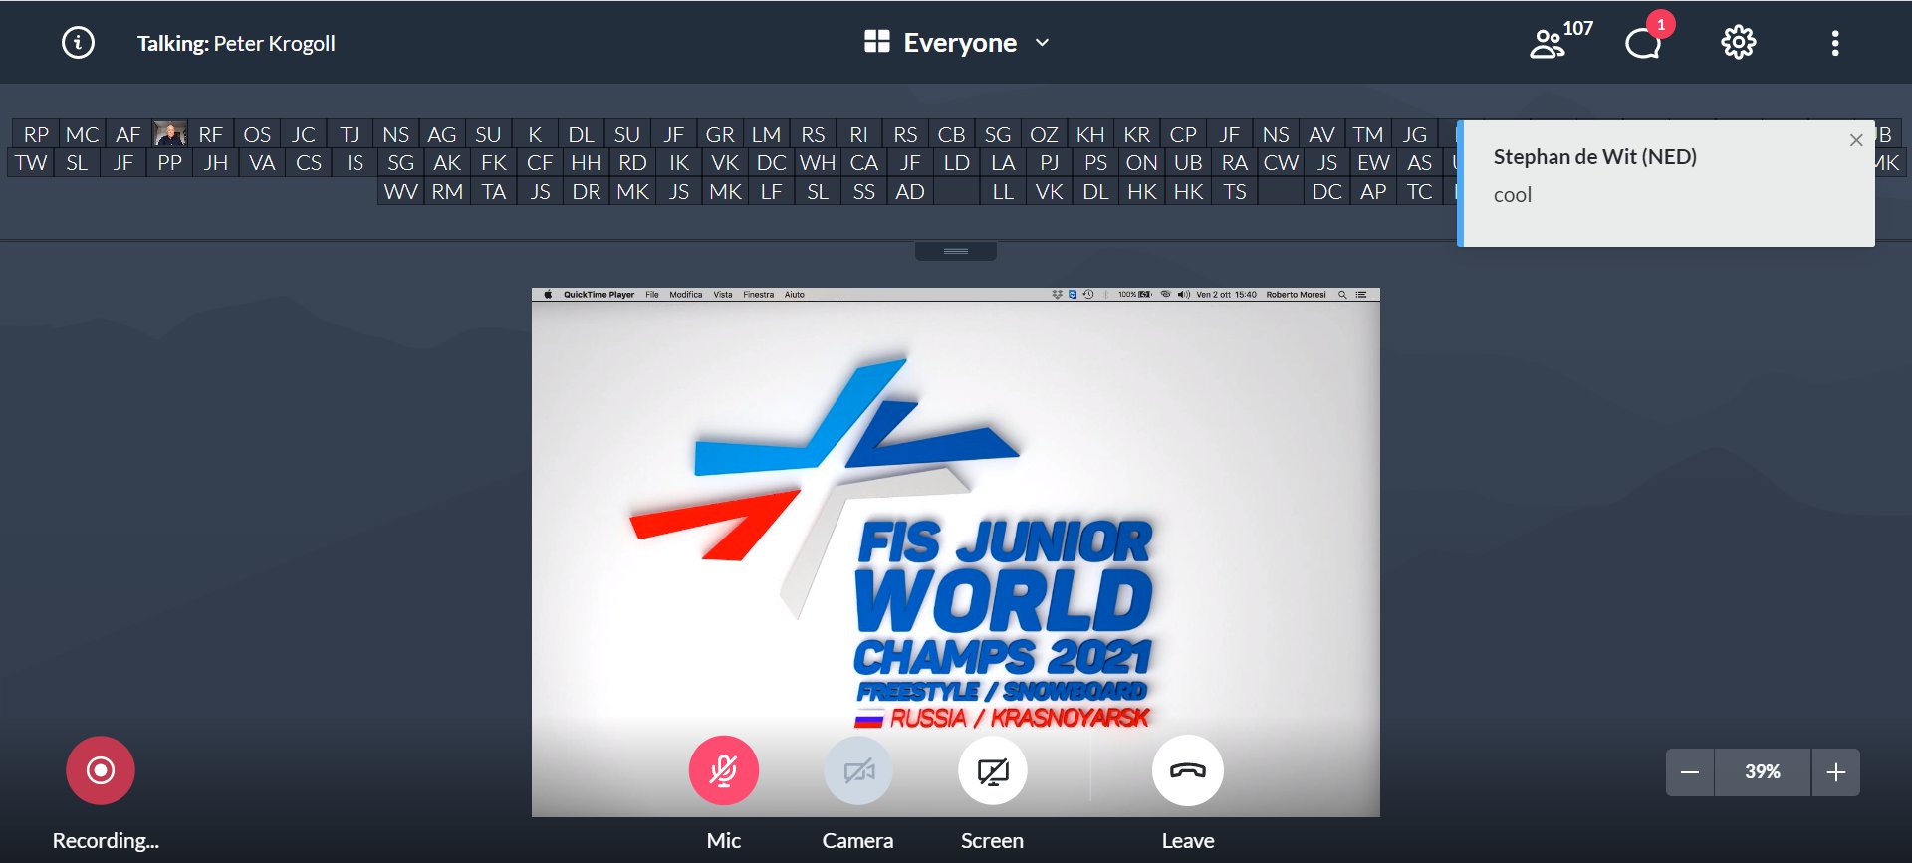Image resolution: width=1912 pixels, height=863 pixels.
Task: Toggle the Camera button
Action: click(x=858, y=770)
